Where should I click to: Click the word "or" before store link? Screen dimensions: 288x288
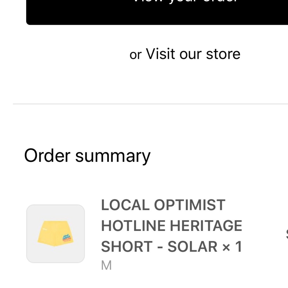(135, 54)
